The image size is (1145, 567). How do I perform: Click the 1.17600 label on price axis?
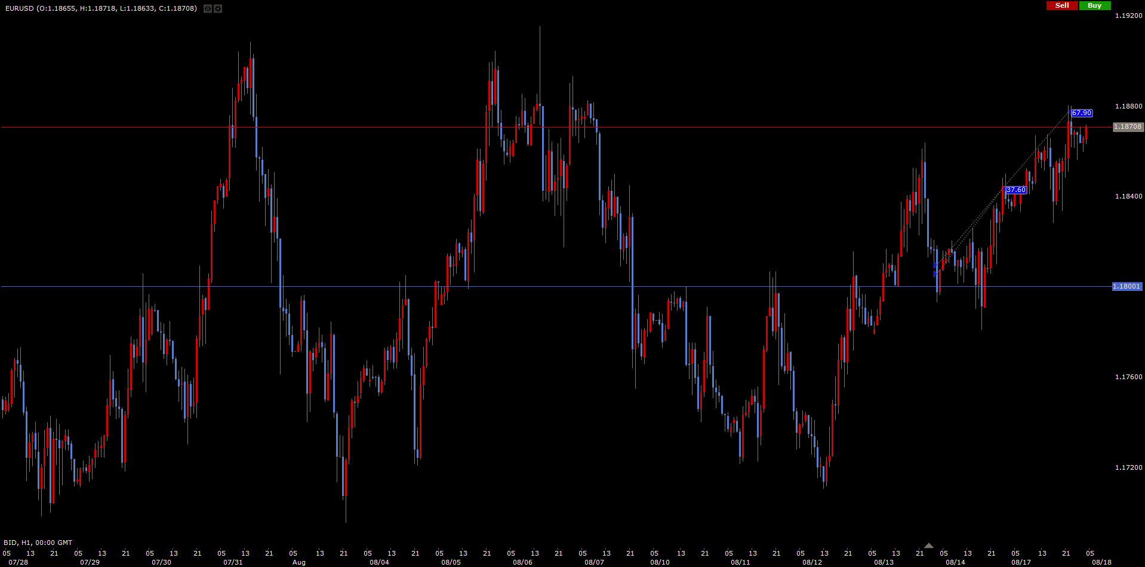click(x=1128, y=377)
